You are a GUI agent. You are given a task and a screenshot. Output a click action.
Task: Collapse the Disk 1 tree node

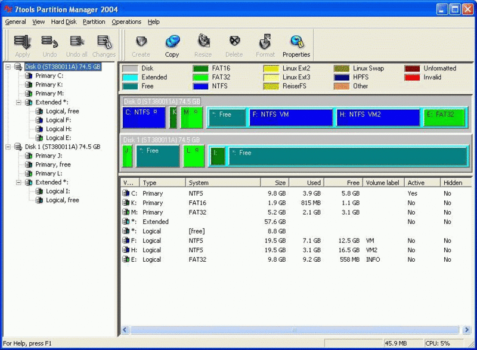[x=8, y=147]
